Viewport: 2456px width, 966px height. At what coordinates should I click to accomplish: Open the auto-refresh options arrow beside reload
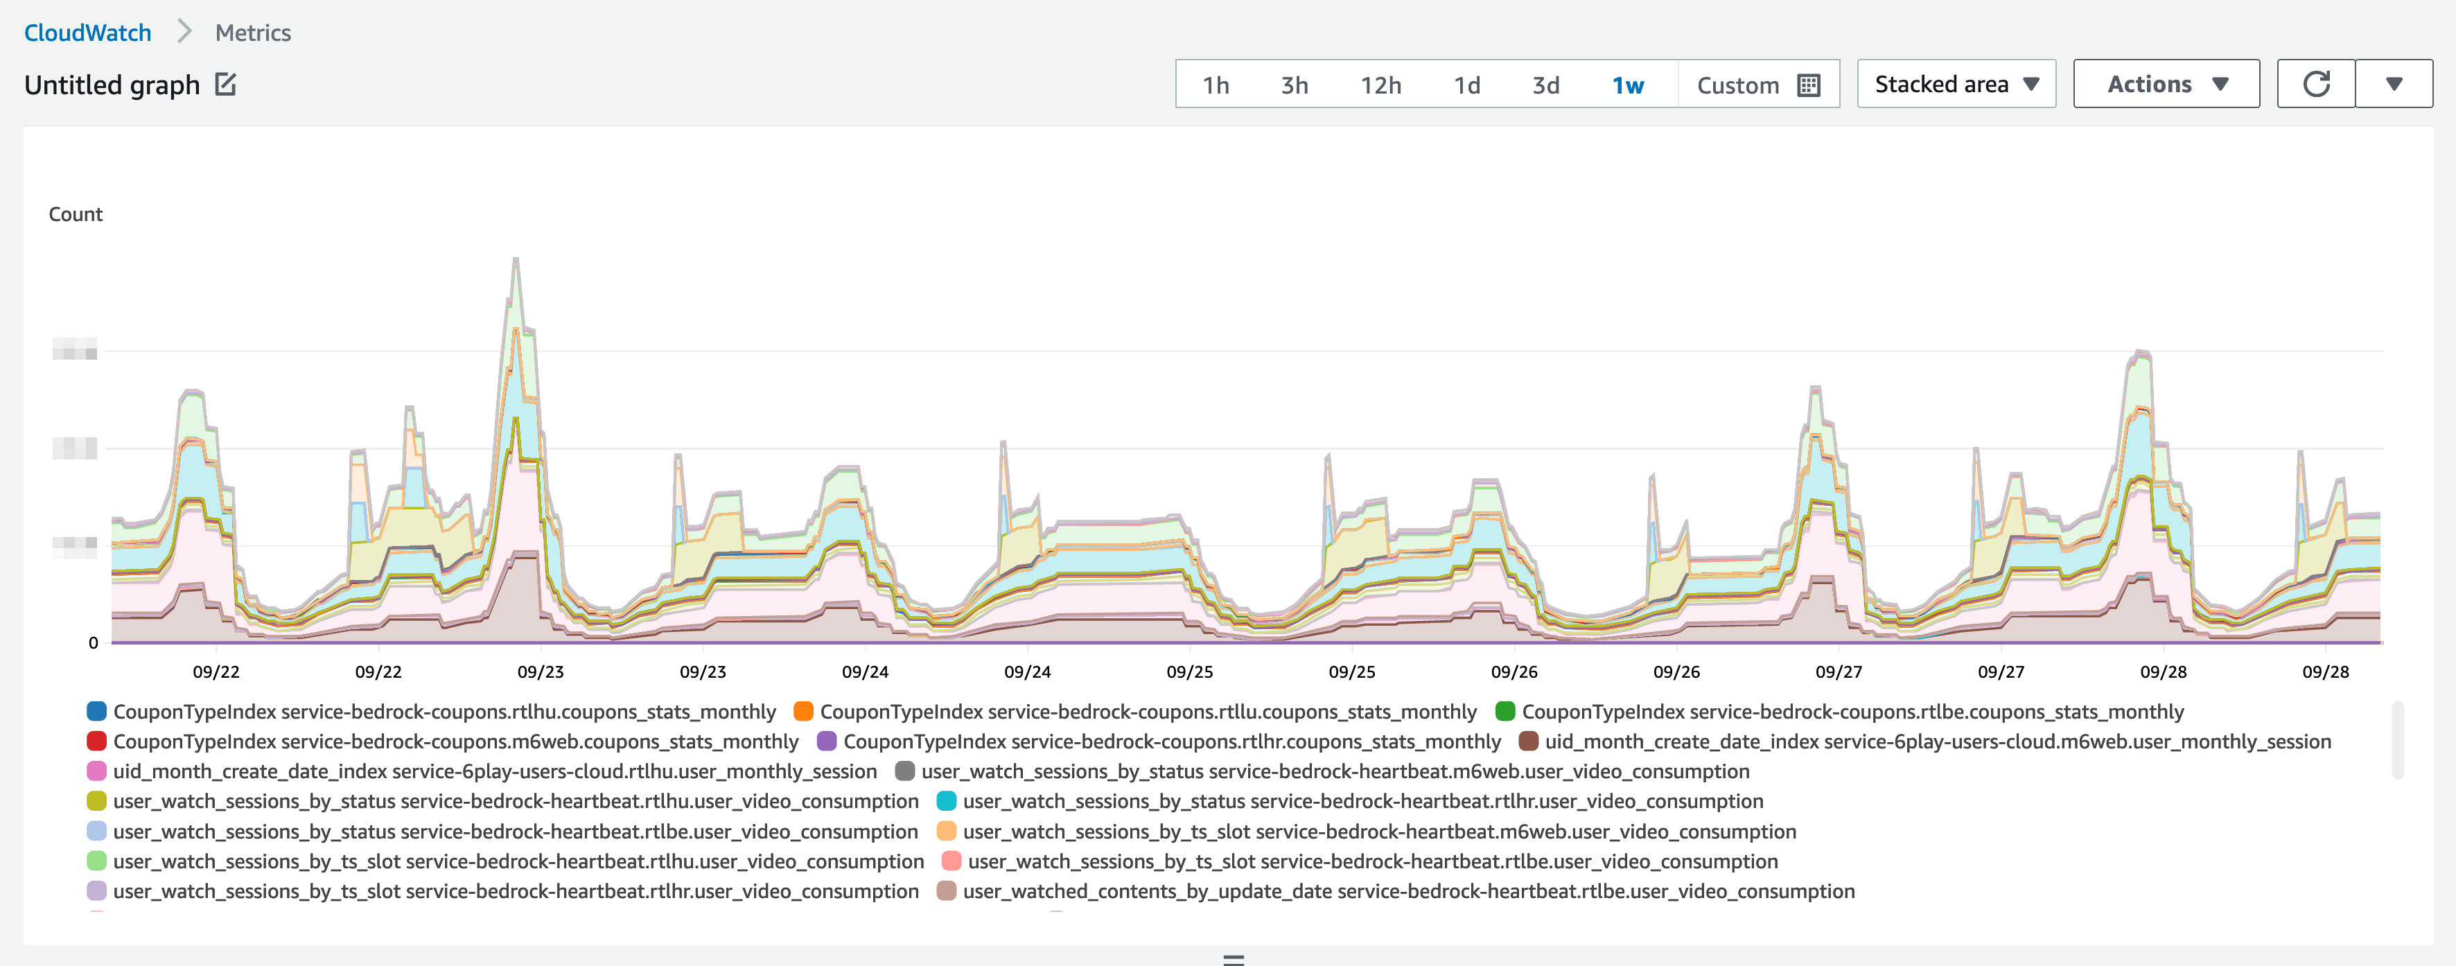(2395, 83)
